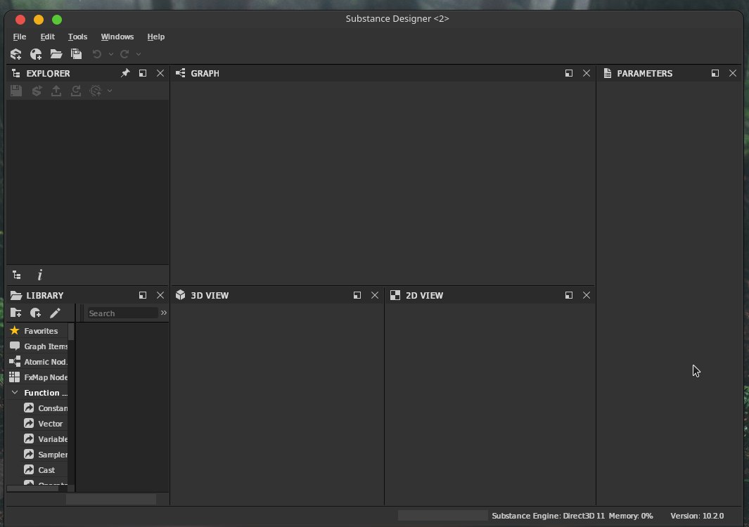Undock the 3D View panel
Viewport: 749px width, 527px height.
(x=357, y=295)
